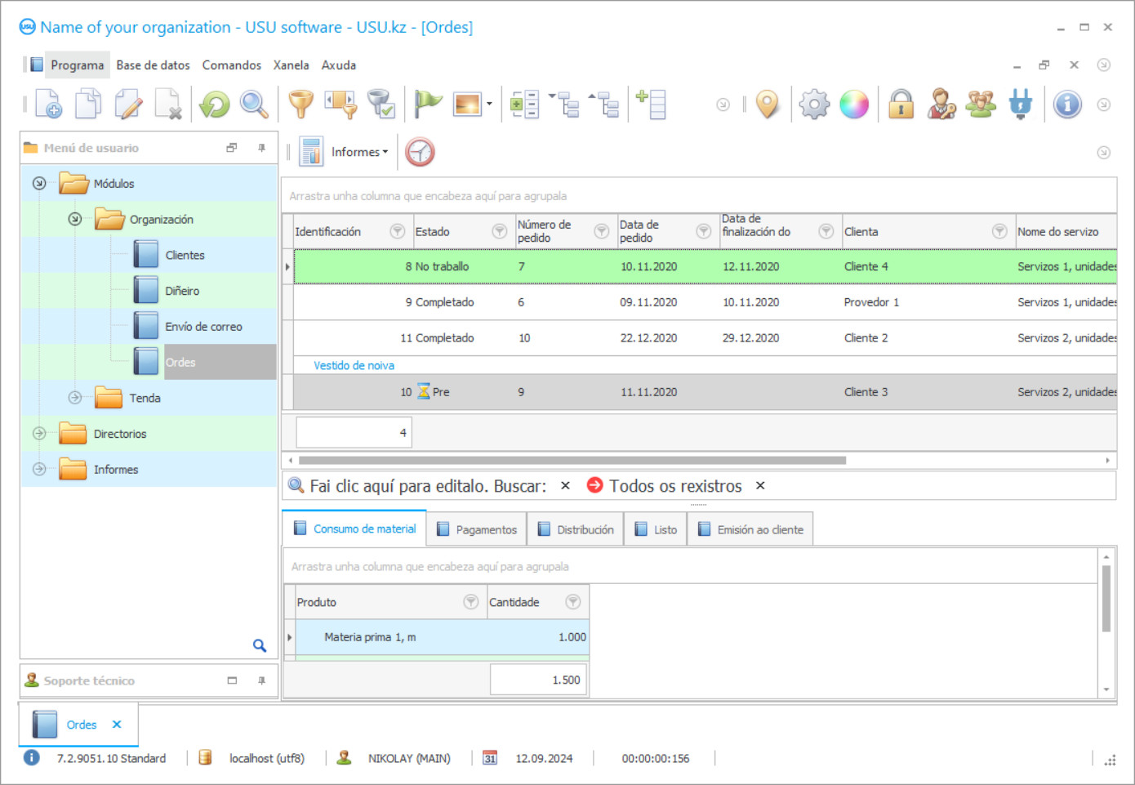Screen dimensions: 1135x785
Task: Edit the selected order using the pencil icon
Action: click(x=128, y=104)
